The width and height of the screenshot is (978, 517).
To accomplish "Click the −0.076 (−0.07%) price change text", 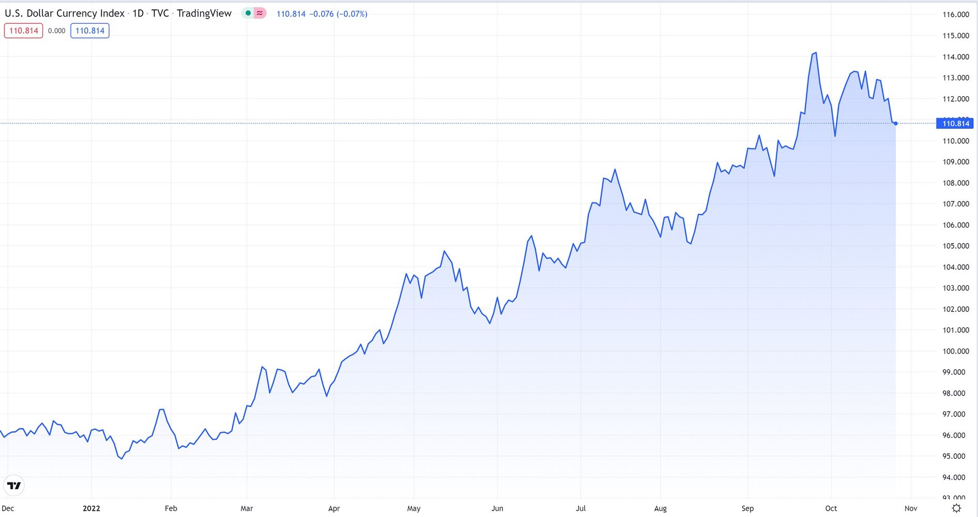I will coord(338,14).
